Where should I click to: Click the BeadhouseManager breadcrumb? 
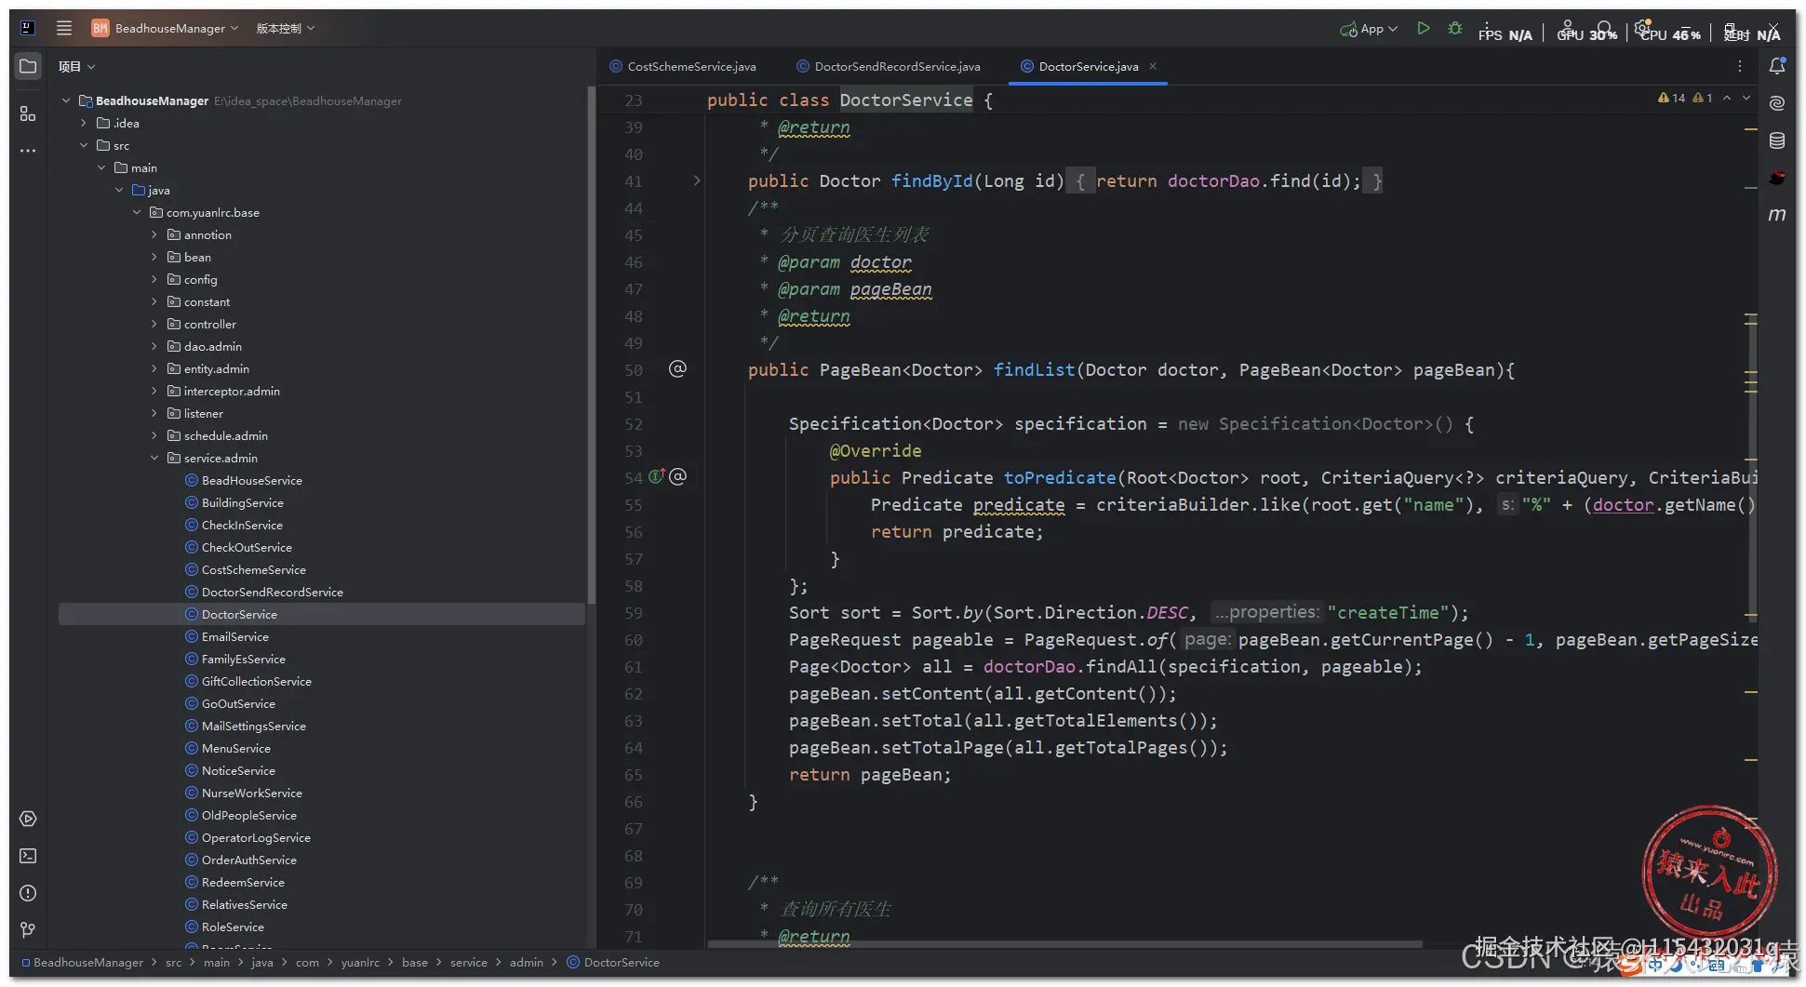click(82, 962)
